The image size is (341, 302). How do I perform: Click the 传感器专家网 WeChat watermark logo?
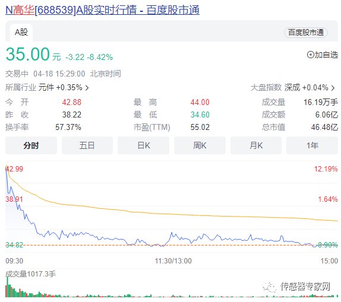click(x=269, y=287)
